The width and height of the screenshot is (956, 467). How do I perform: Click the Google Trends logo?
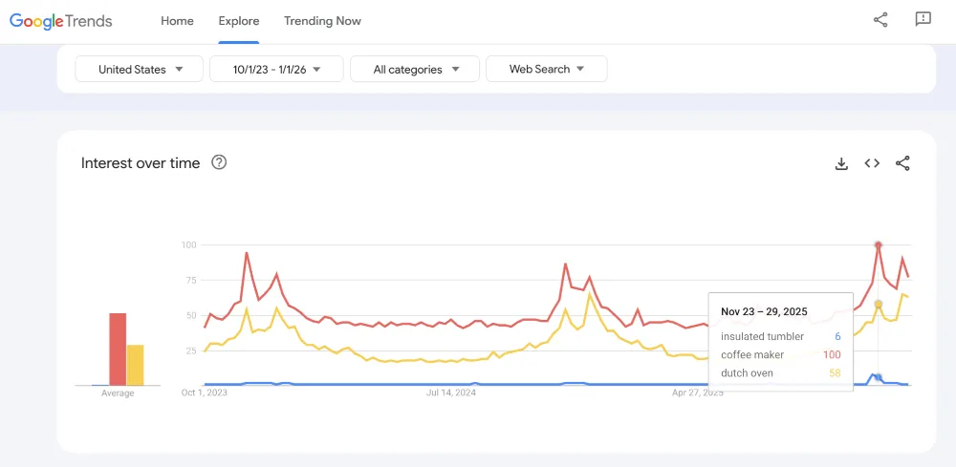point(61,21)
